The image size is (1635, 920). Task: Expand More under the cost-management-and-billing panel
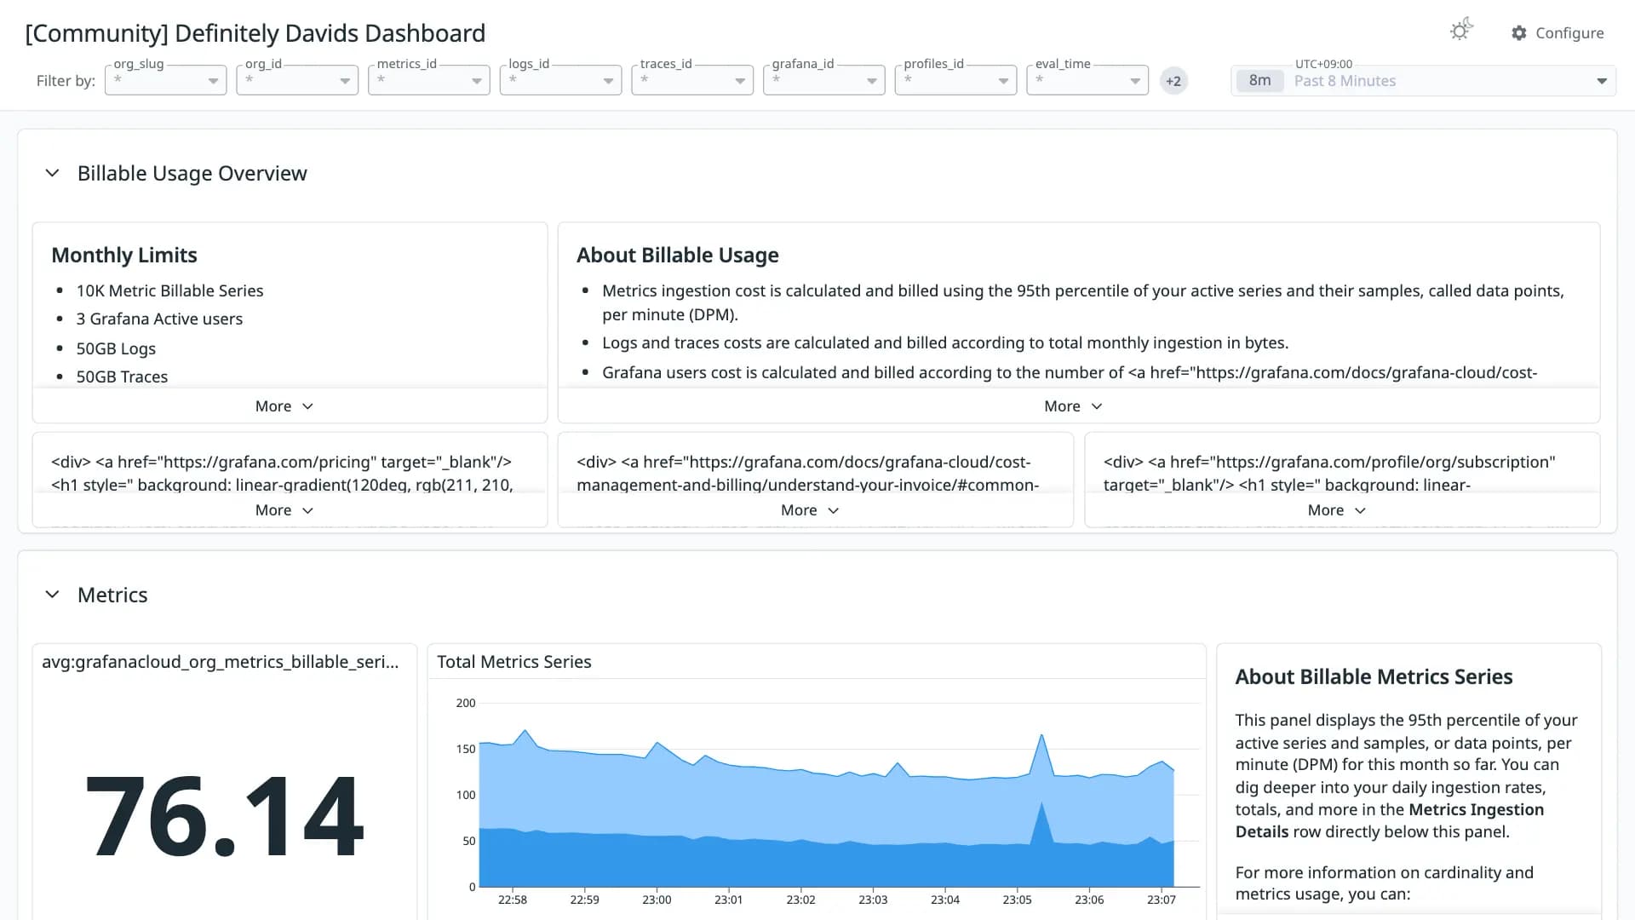810,510
